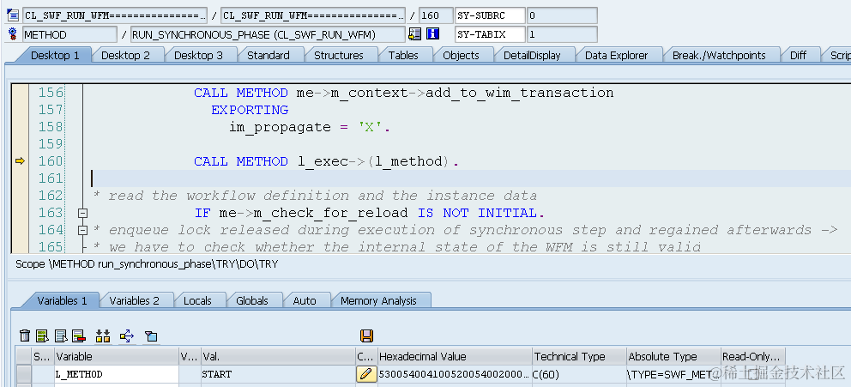The image size is (851, 387).
Task: Open the Objects tab
Action: tap(461, 55)
